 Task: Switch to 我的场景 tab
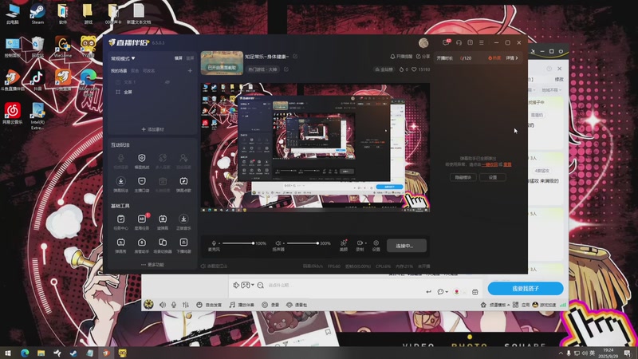tap(119, 71)
